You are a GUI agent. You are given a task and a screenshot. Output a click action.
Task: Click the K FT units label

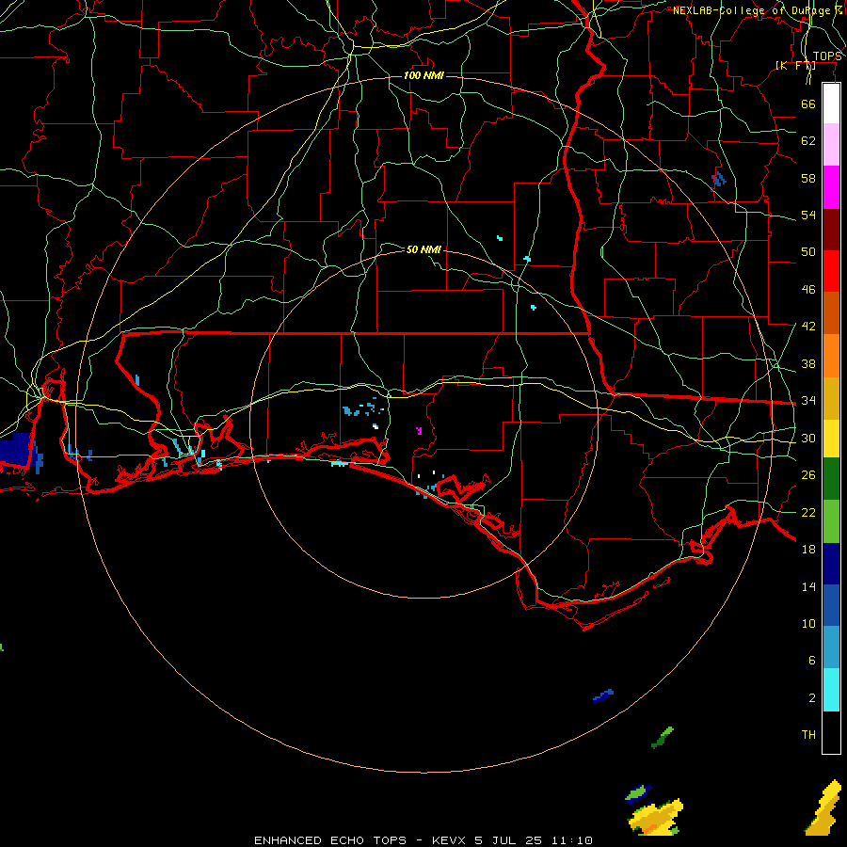tap(795, 65)
